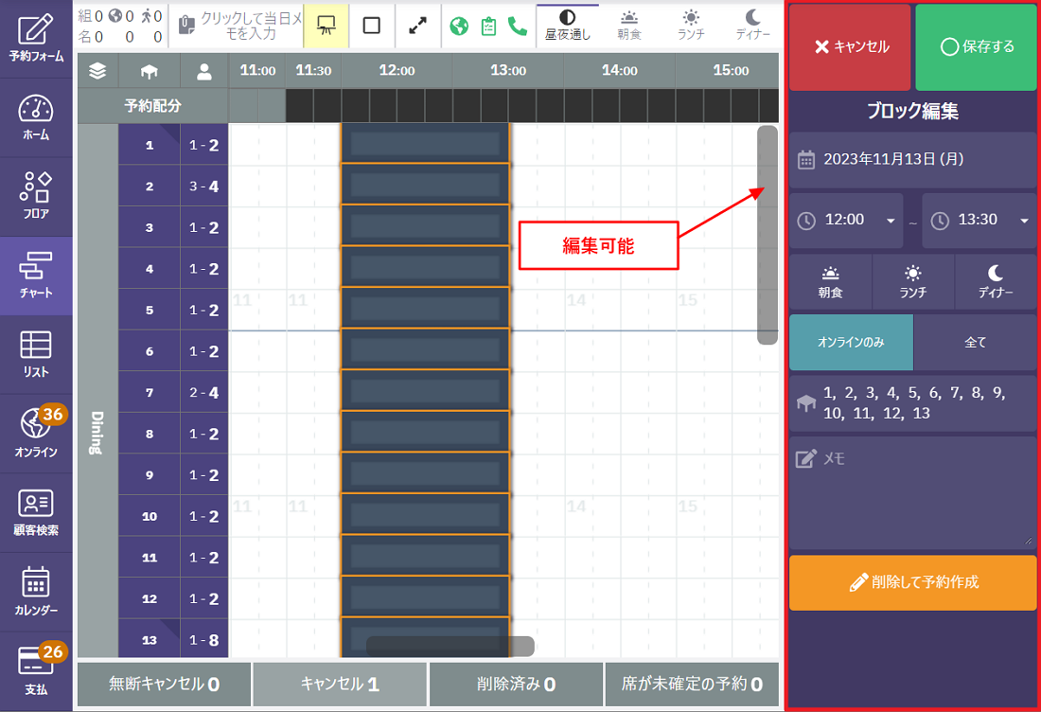Go to ホーム dashboard in sidebar

click(36, 117)
